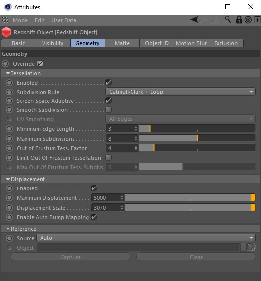Click keyframe dot beside Smooth Subdivision
261x281 pixels.
point(9,110)
